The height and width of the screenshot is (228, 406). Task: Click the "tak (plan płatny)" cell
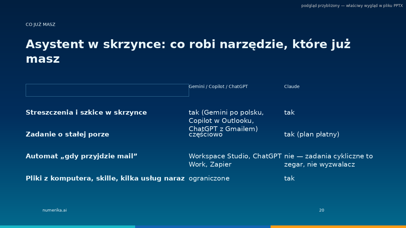click(x=312, y=134)
